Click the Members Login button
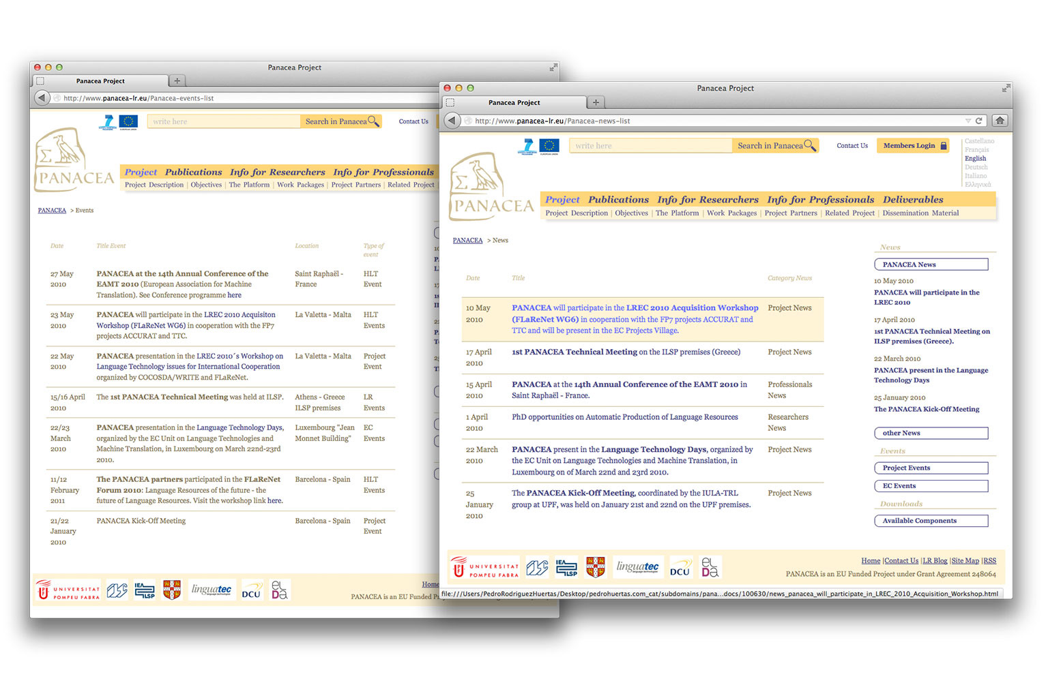 coord(913,145)
